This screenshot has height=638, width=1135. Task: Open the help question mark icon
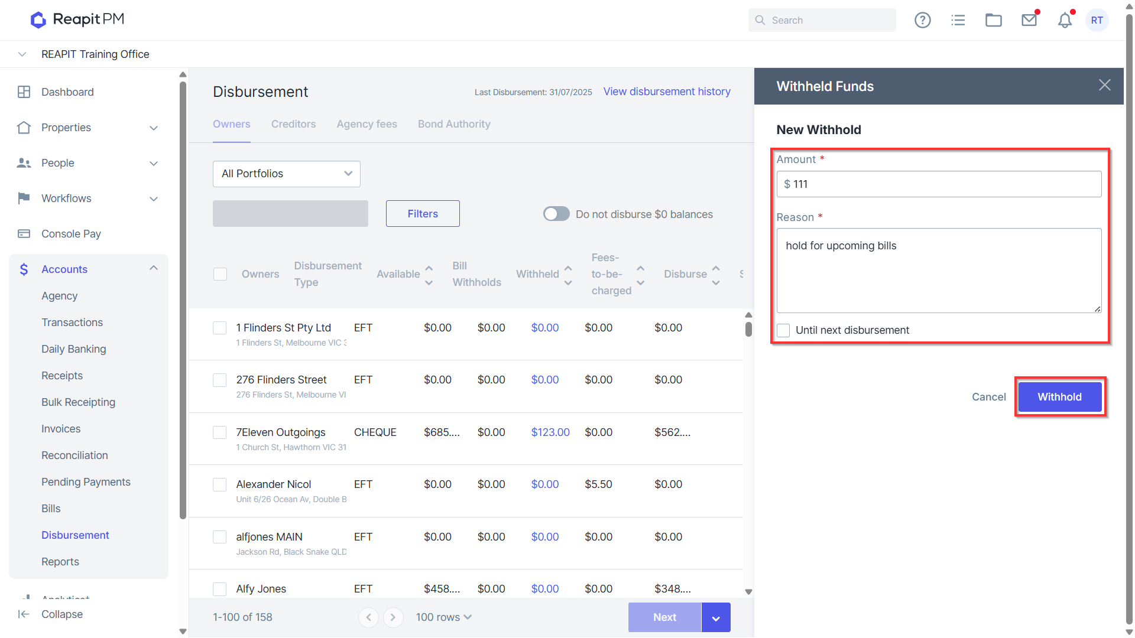coord(922,20)
